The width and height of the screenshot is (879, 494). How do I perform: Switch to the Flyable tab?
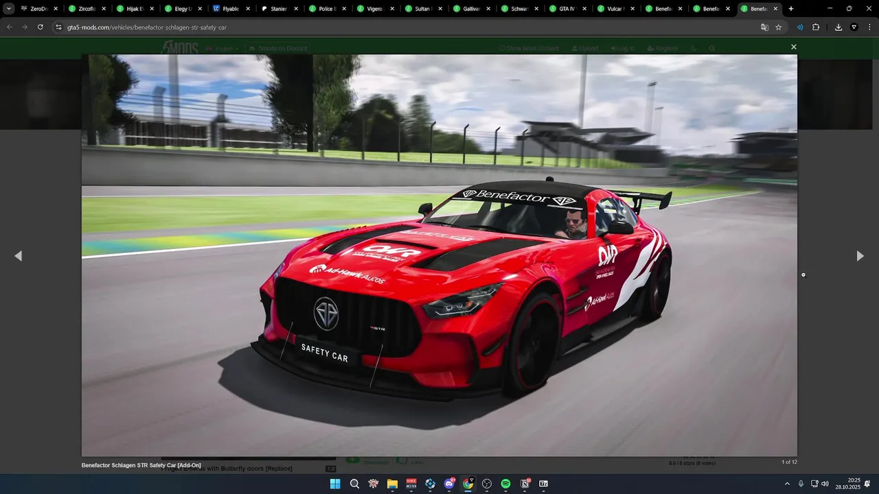pyautogui.click(x=231, y=9)
